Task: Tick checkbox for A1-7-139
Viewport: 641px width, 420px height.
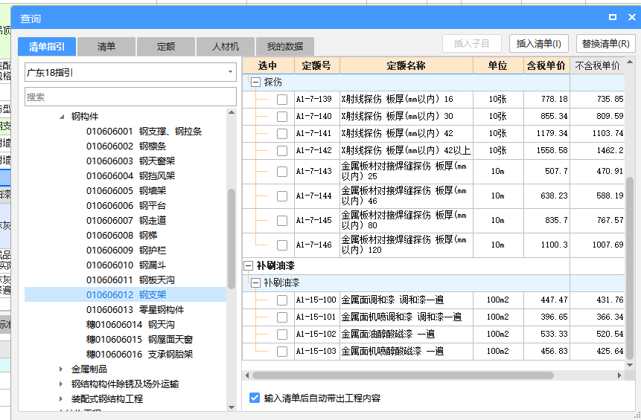Action: click(x=282, y=100)
